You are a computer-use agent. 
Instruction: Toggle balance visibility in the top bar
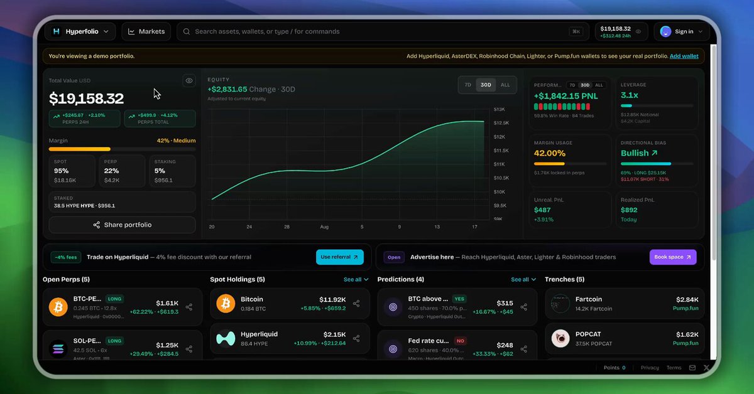pyautogui.click(x=638, y=31)
